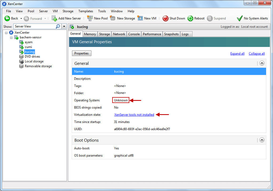Click the UUID value text
This screenshot has width=273, height=191.
click(x=142, y=129)
